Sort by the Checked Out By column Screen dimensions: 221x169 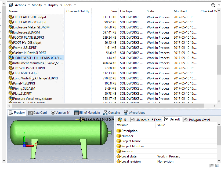[x=78, y=11]
